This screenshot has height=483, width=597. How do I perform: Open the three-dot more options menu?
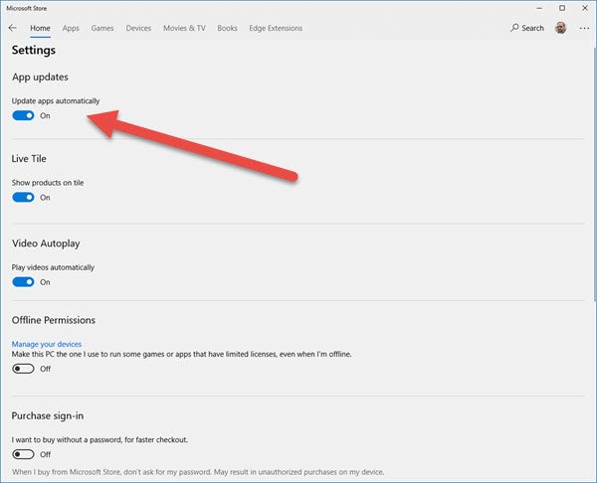pos(584,28)
